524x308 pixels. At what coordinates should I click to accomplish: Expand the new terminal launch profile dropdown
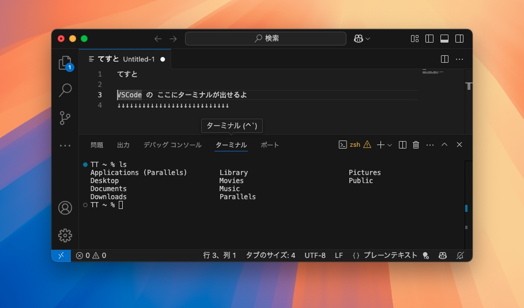[390, 145]
